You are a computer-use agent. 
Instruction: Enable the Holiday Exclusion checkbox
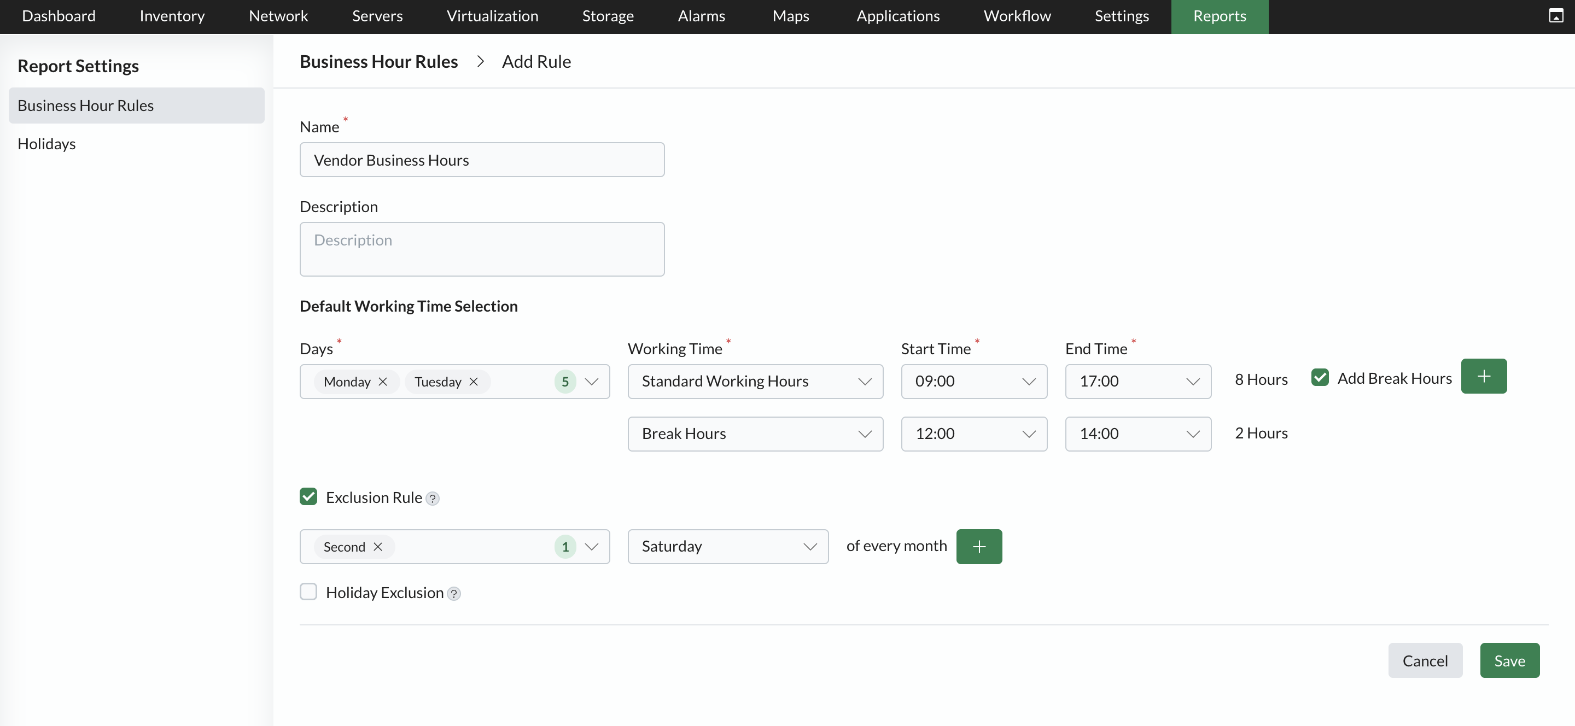[308, 592]
